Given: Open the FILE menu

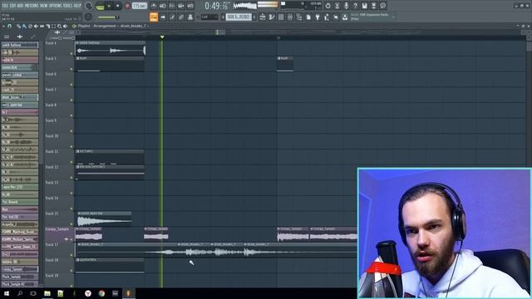Looking at the screenshot, I should (x=4, y=6).
